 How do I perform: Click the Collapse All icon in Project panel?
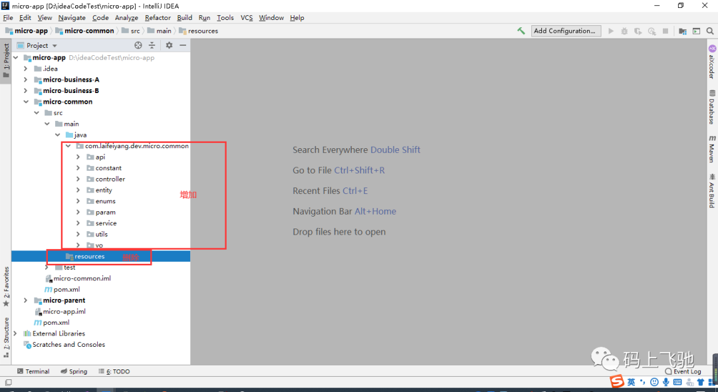pyautogui.click(x=152, y=45)
